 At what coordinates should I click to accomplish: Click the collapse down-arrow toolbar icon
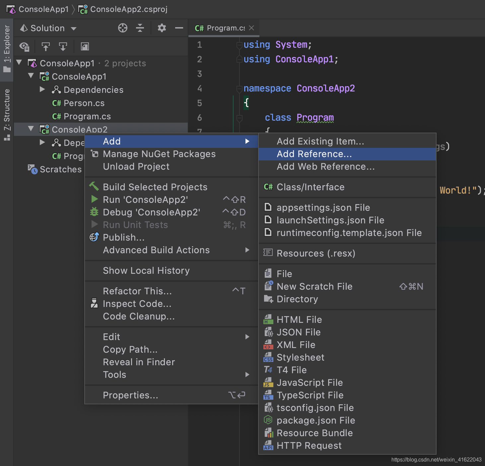click(63, 47)
